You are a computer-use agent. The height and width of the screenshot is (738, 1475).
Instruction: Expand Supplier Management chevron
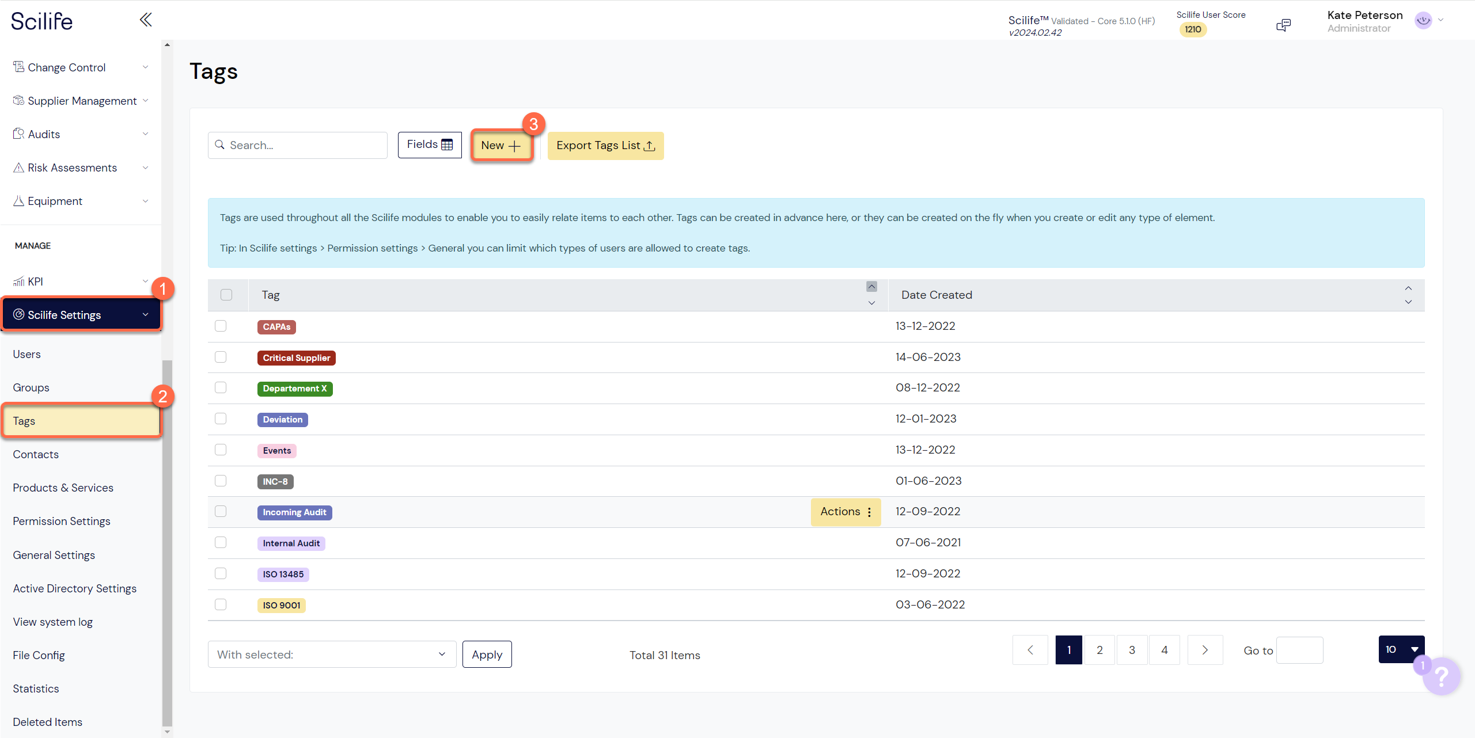click(145, 101)
